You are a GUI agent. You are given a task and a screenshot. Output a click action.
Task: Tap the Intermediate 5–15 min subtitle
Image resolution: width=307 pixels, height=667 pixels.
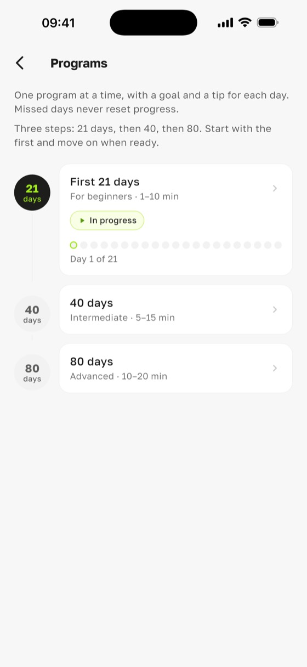click(122, 318)
